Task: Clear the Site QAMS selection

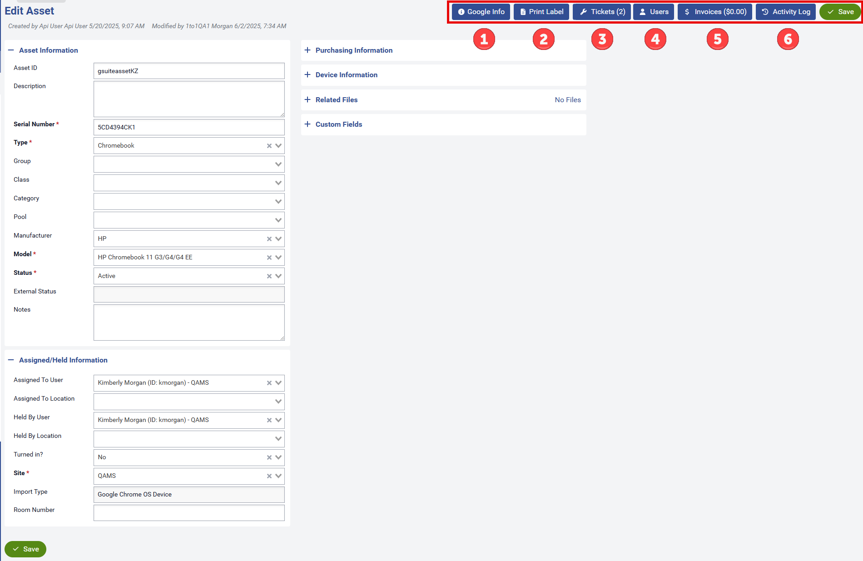Action: tap(269, 476)
